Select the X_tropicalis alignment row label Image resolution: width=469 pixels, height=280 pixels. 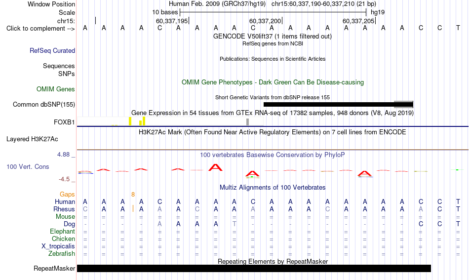tap(58, 246)
